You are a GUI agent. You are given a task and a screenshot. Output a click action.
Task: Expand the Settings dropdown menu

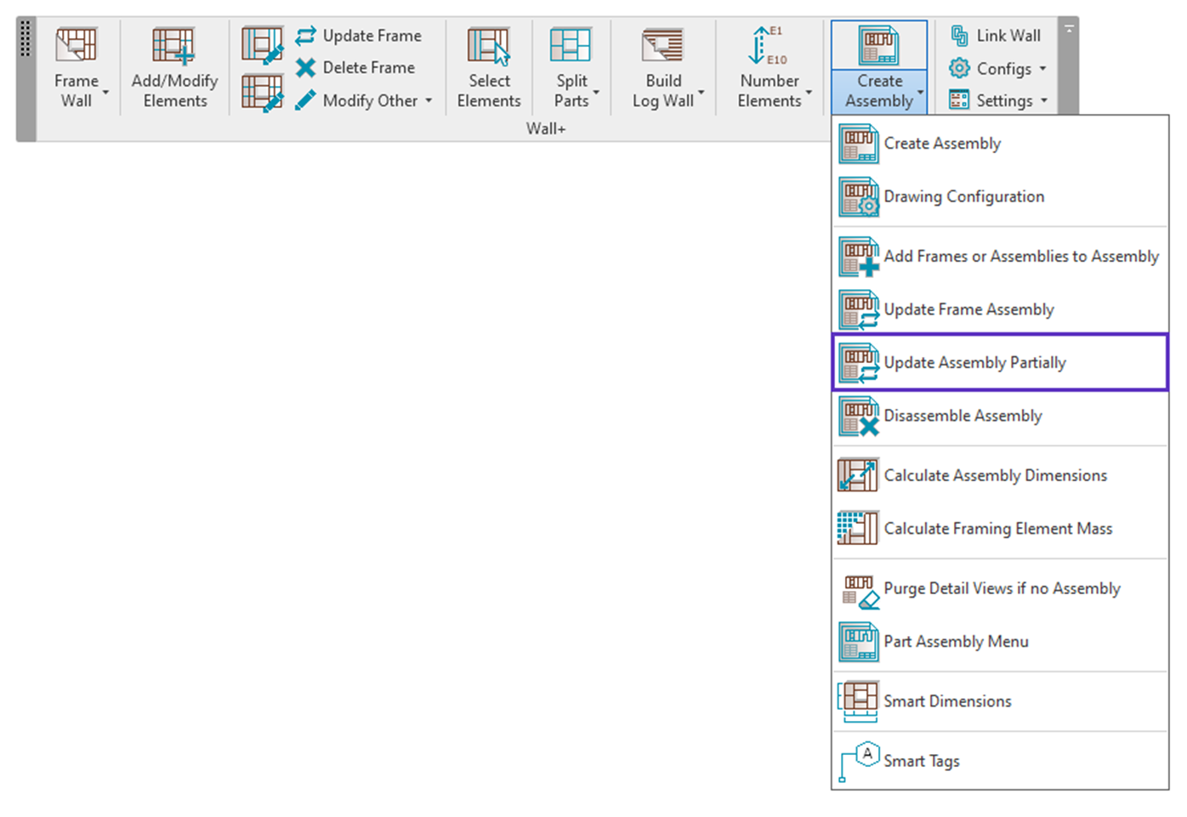1044,101
